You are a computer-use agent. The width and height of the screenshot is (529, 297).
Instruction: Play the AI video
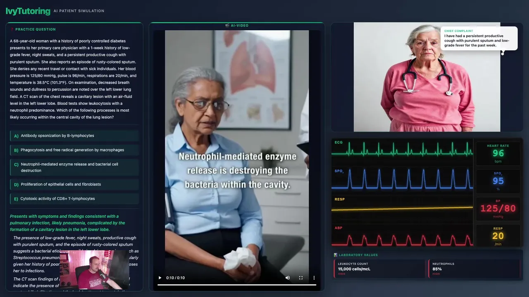[x=160, y=278]
